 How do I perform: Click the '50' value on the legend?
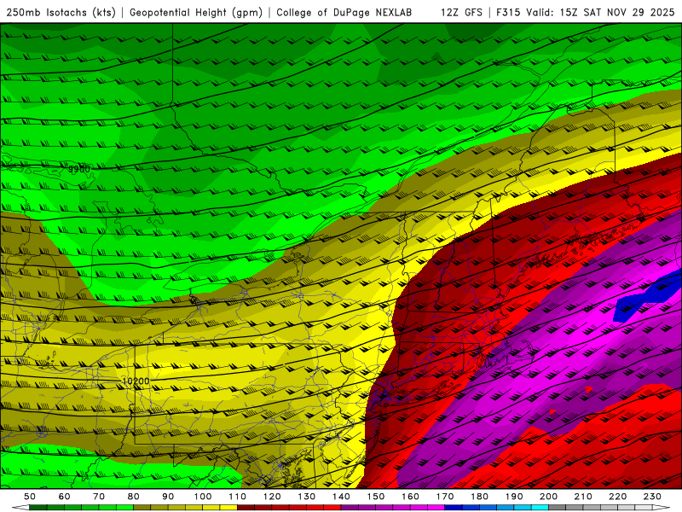coord(30,497)
